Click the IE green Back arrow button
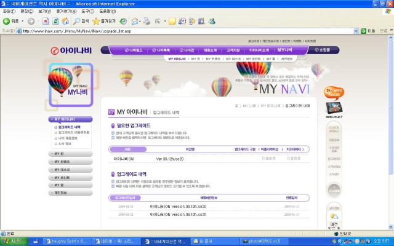The image size is (394, 246). 7,22
